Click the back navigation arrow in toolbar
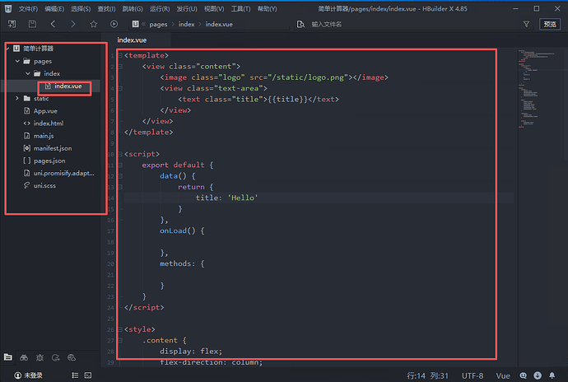Viewport: 568px width, 382px height. point(53,25)
